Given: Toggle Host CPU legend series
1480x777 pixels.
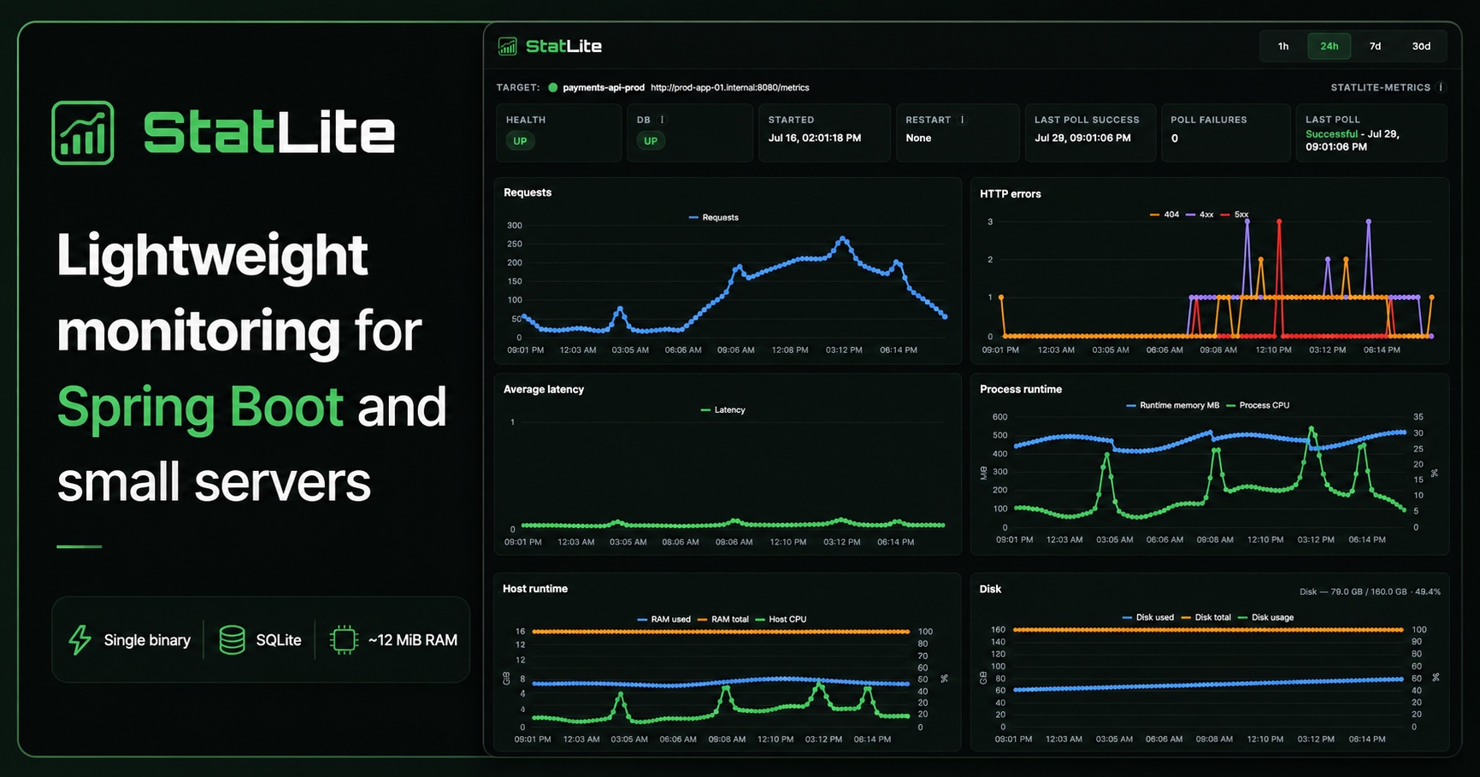Looking at the screenshot, I should click(781, 619).
